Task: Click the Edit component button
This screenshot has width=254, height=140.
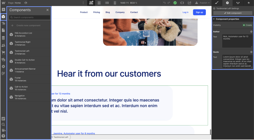Action: point(233,13)
